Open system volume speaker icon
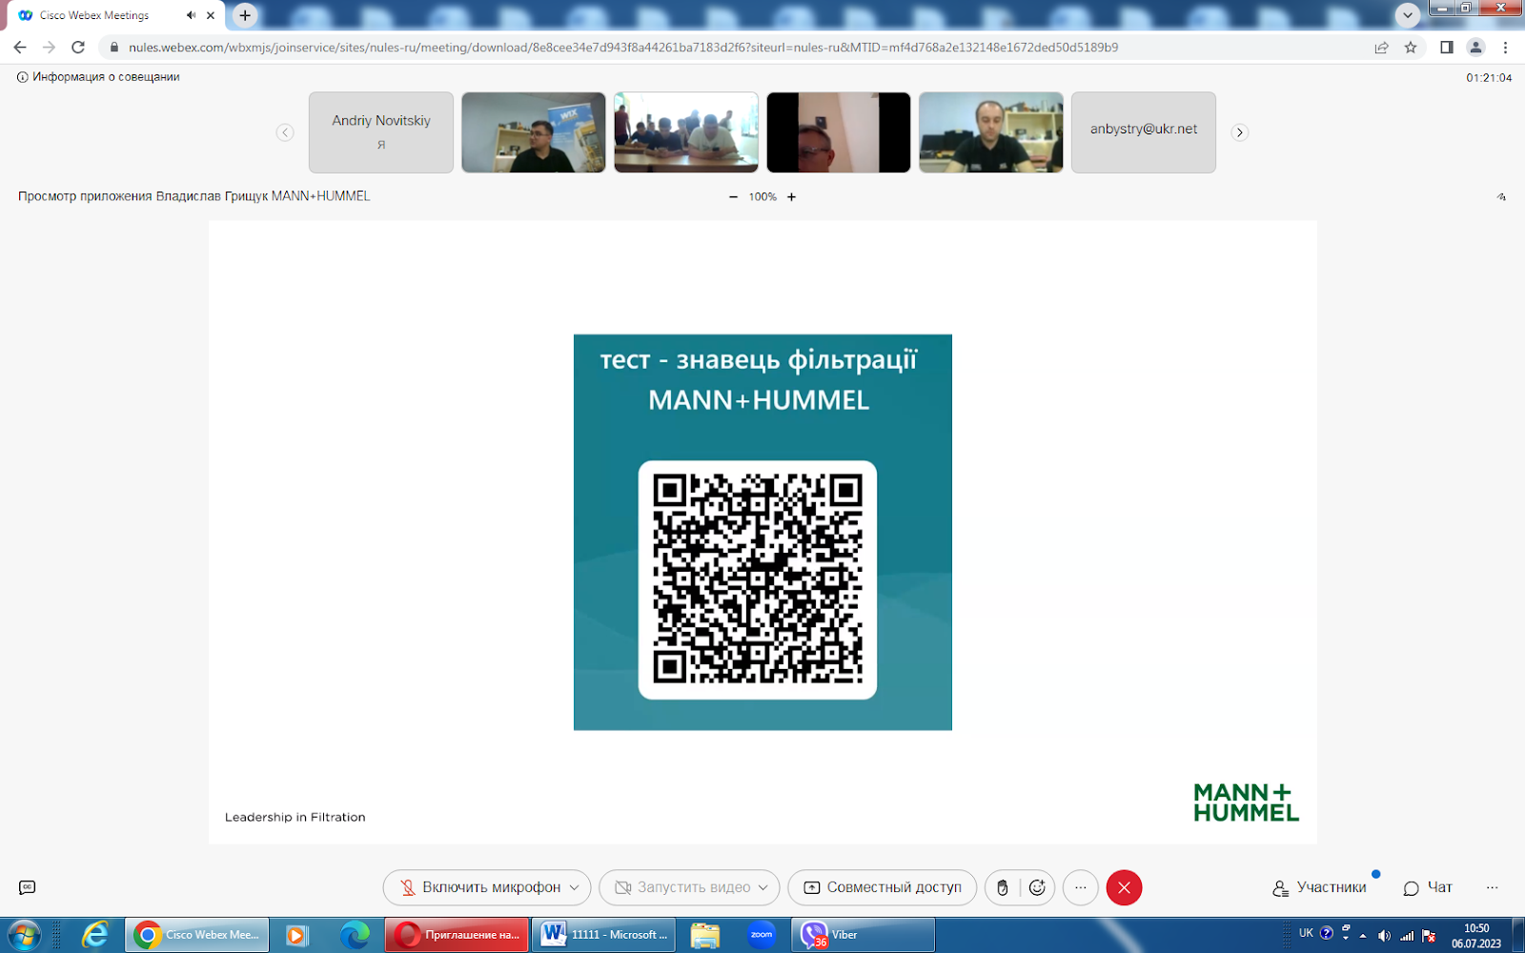Screen dimensions: 1525x953 pyautogui.click(x=1384, y=936)
